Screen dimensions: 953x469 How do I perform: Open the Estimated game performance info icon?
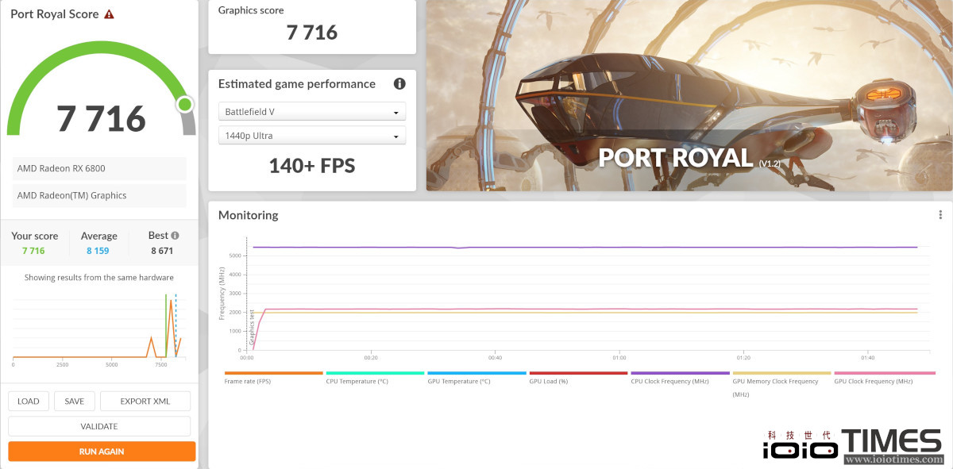(x=399, y=83)
